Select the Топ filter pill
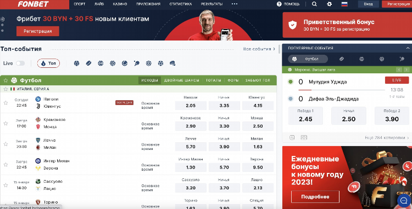Image resolution: width=412 pixels, height=209 pixels. (x=48, y=63)
